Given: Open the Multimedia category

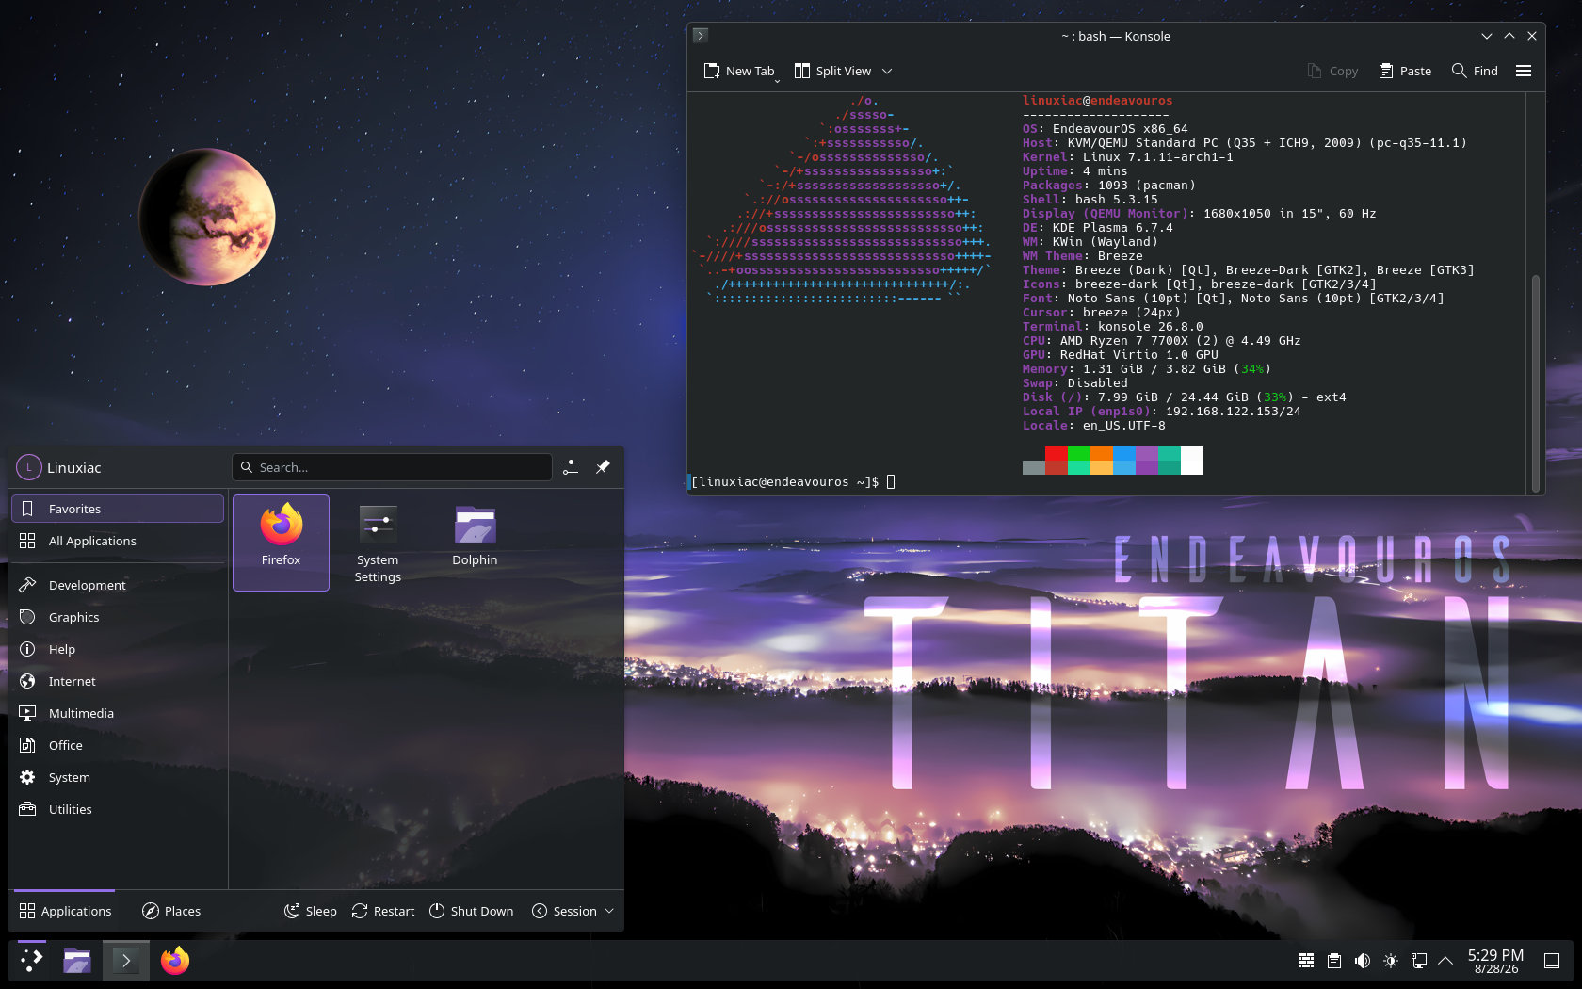Looking at the screenshot, I should pos(118,713).
